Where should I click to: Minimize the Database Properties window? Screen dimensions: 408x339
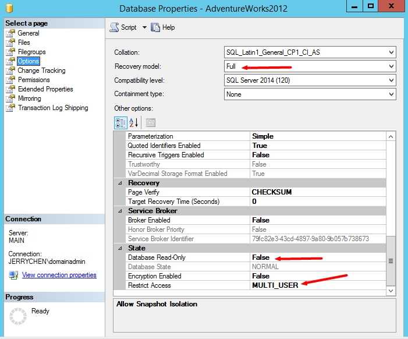354,6
